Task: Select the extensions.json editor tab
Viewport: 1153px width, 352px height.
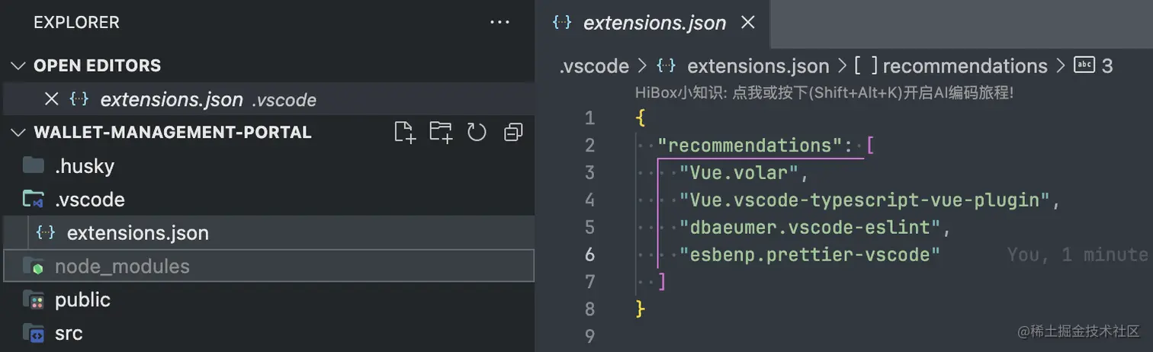Action: tap(654, 23)
